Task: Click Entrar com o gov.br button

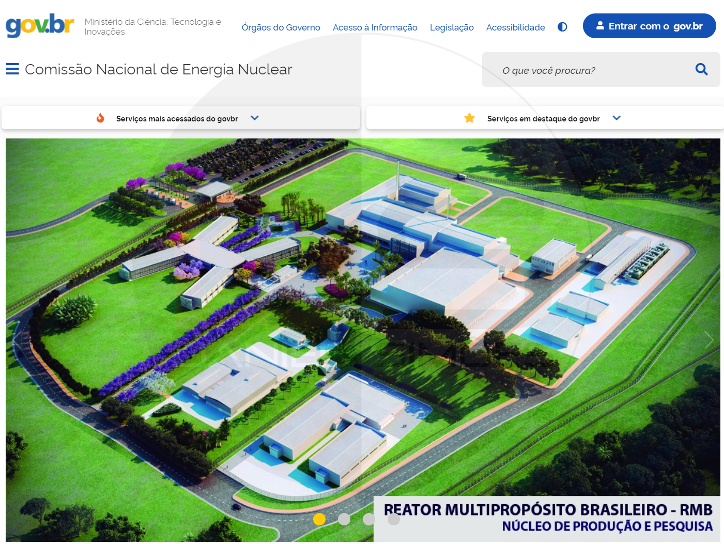Action: (649, 26)
